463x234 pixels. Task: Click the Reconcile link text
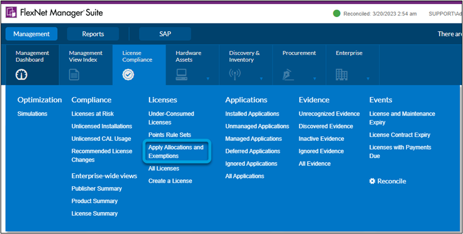(392, 182)
